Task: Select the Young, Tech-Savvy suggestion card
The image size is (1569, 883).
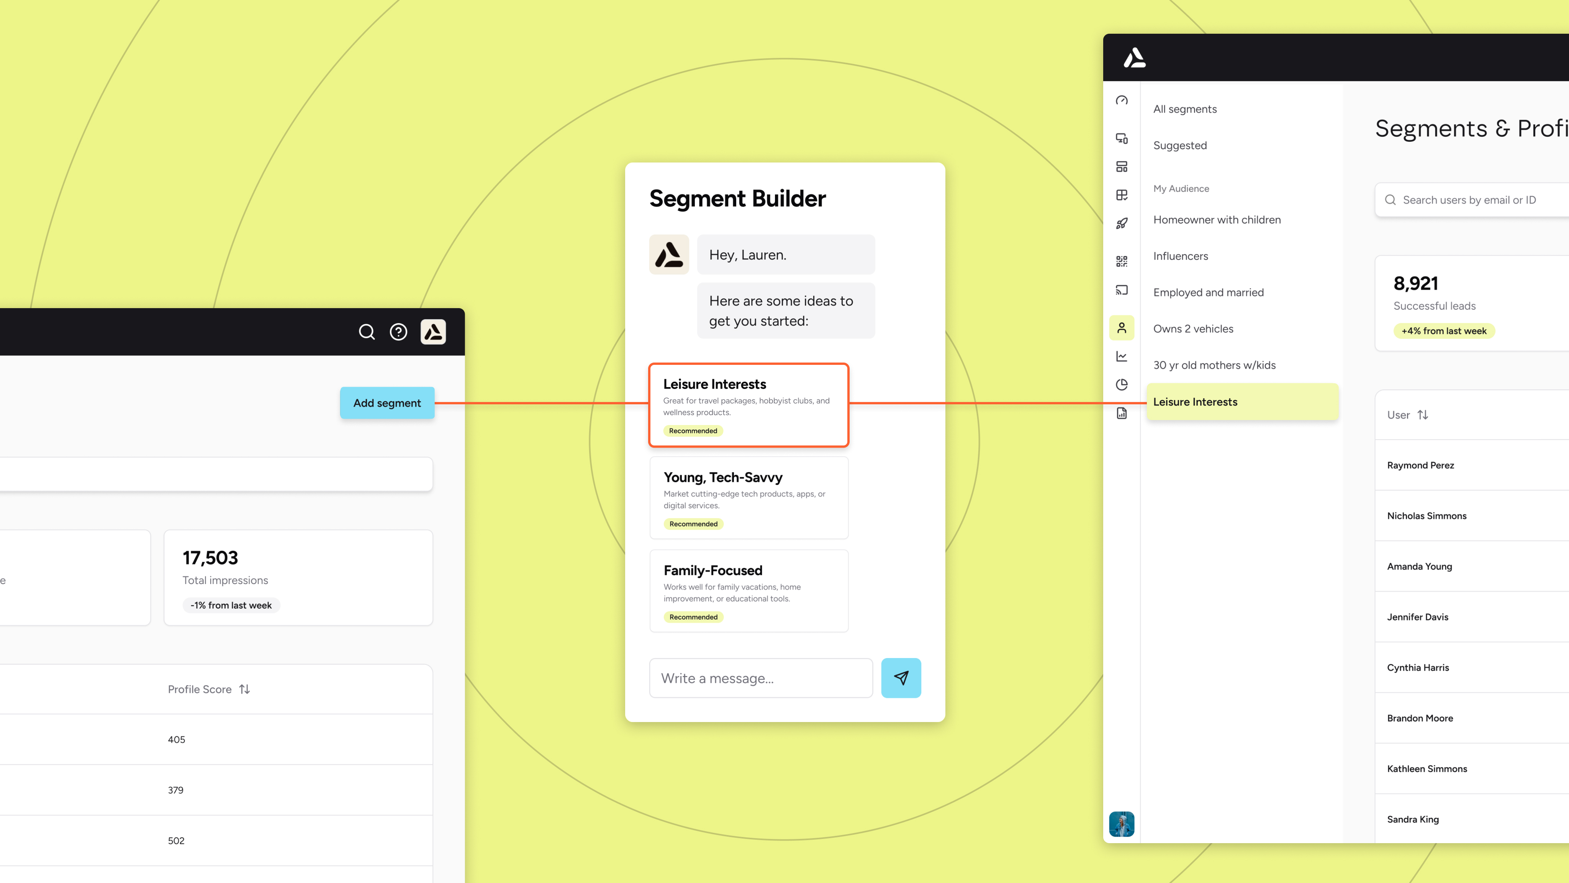Action: tap(748, 498)
